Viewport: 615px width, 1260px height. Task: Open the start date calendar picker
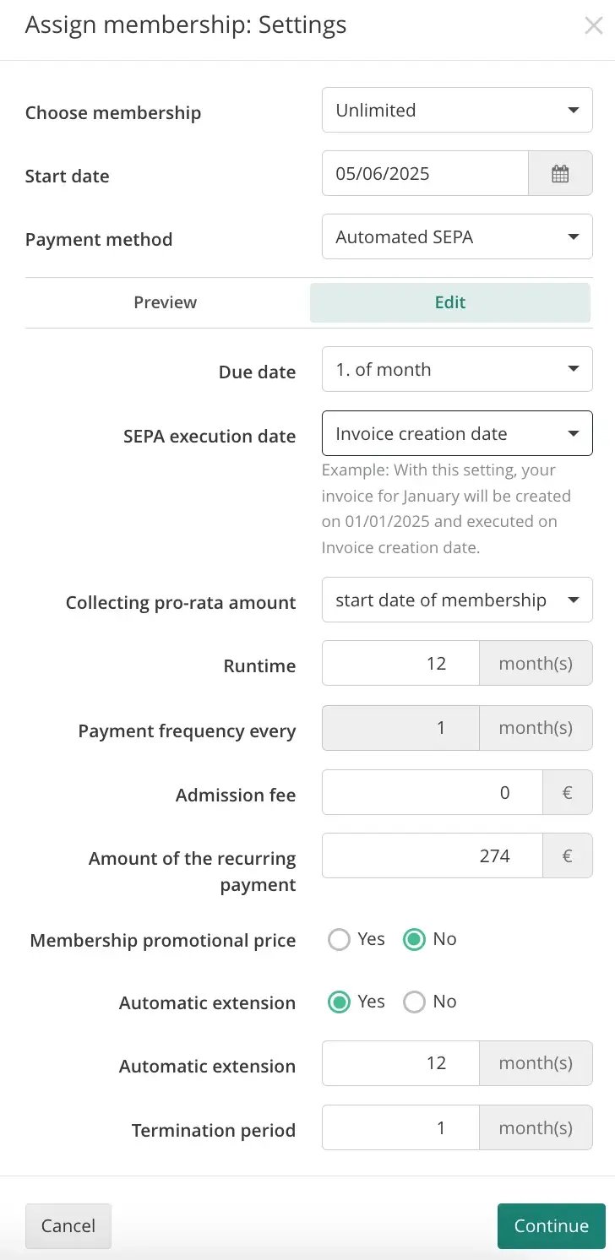(x=560, y=174)
